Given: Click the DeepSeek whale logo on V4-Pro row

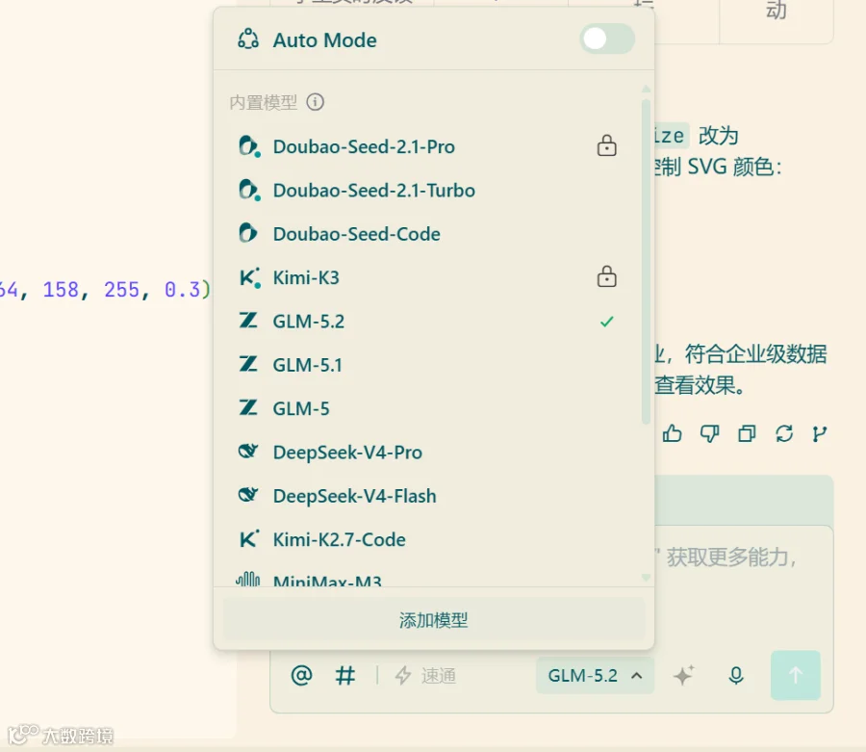Looking at the screenshot, I should [248, 452].
